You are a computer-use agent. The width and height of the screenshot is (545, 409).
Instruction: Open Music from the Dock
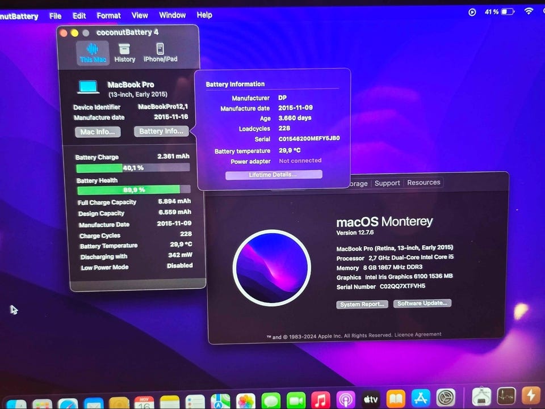point(320,399)
